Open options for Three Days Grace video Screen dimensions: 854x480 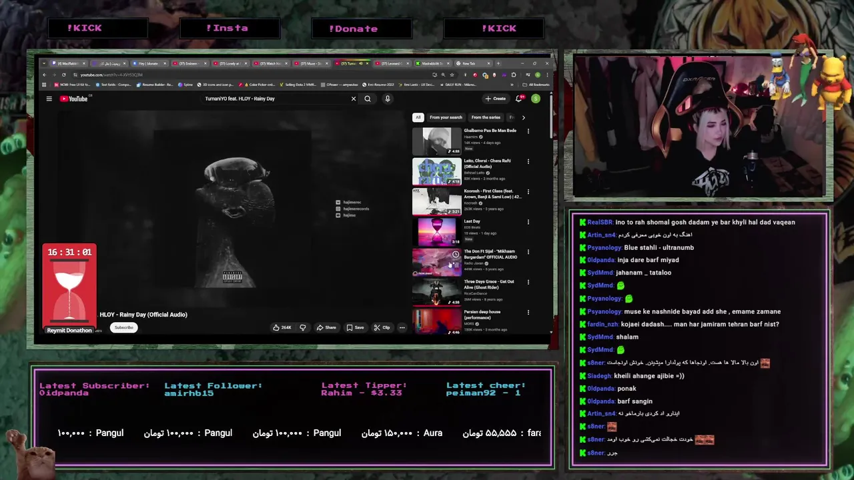pos(528,282)
